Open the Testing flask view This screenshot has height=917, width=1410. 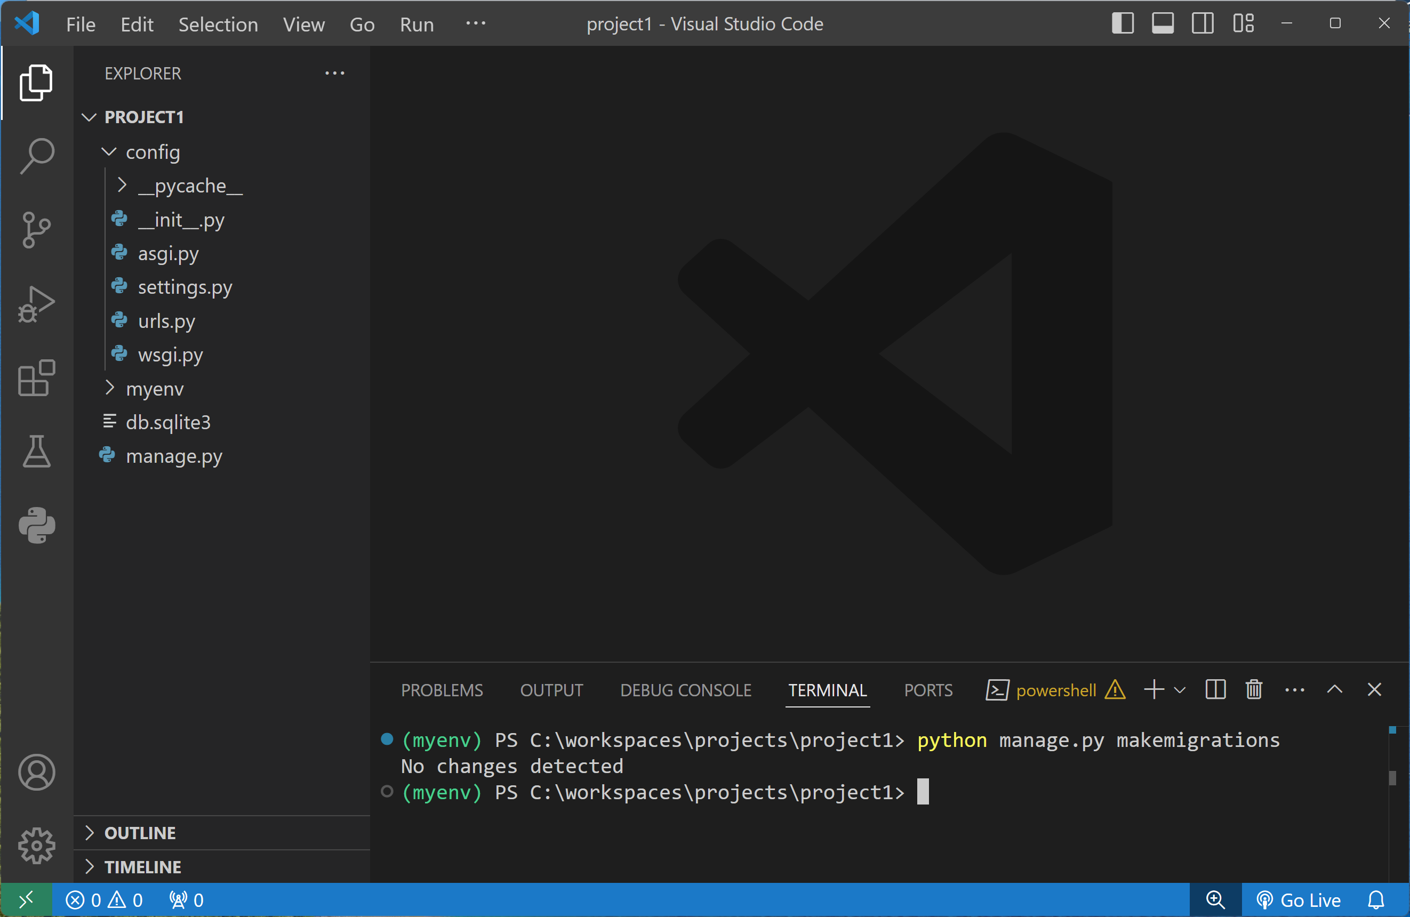coord(37,452)
